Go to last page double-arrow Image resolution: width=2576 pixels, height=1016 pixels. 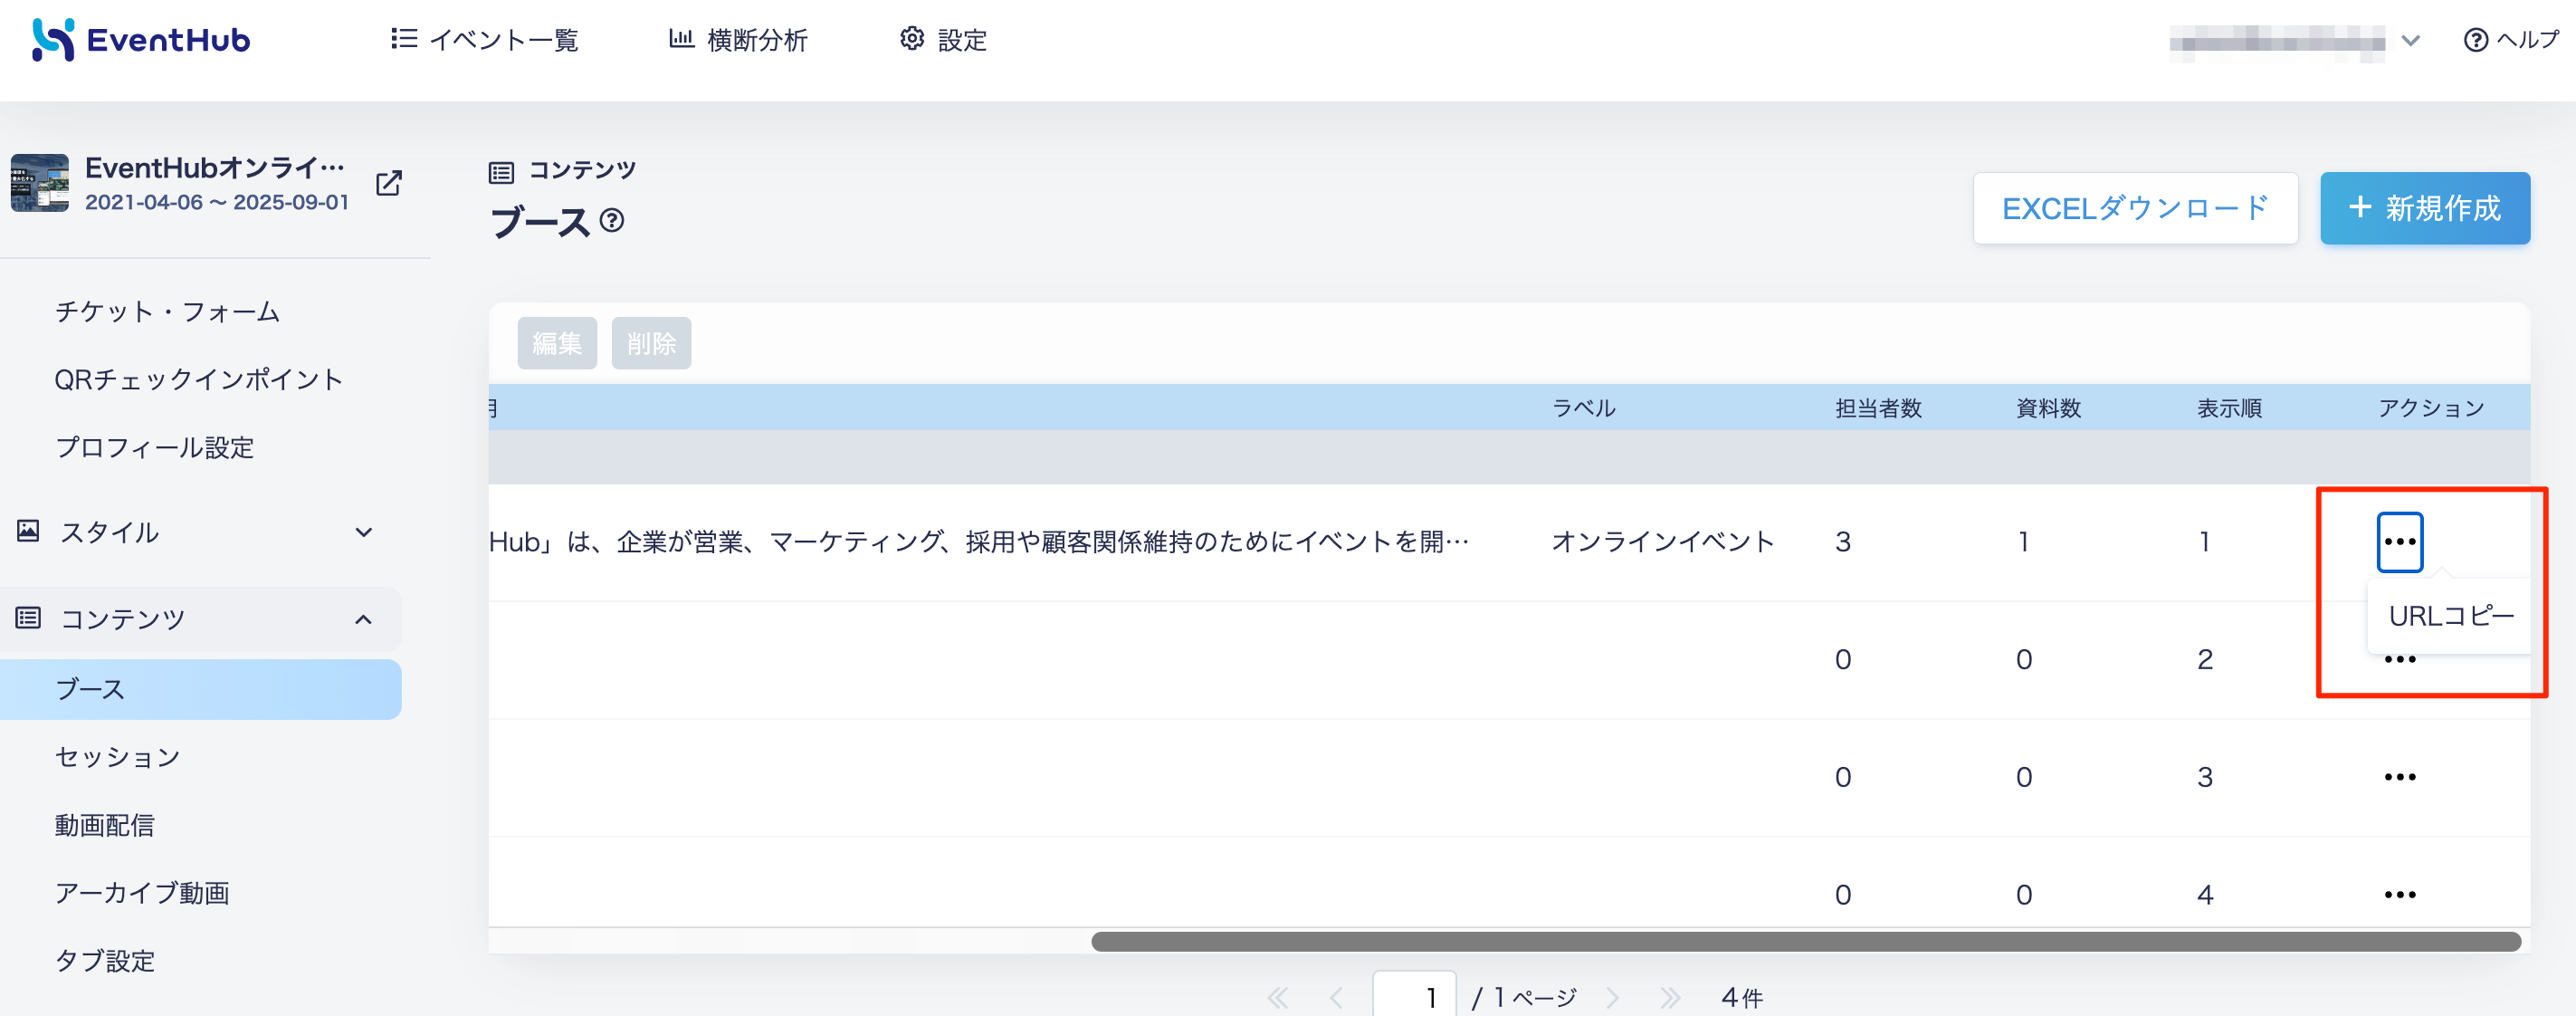(1669, 997)
